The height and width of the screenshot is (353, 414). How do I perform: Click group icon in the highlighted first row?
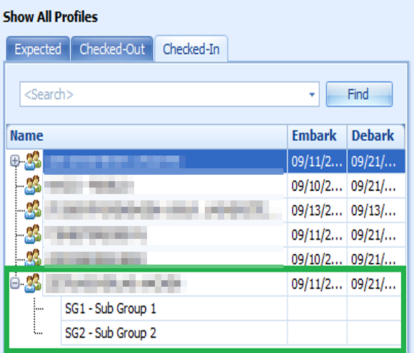(x=33, y=160)
